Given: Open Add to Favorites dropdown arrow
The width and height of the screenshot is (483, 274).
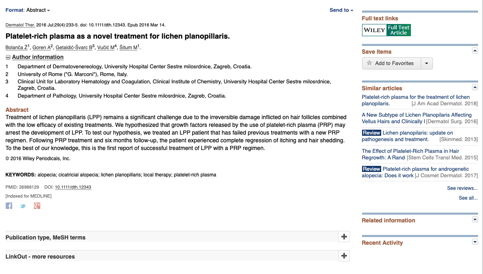Looking at the screenshot, I should [x=426, y=63].
